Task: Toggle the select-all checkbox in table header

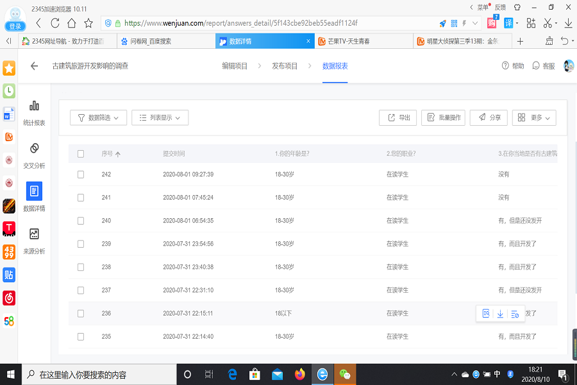Action: pos(81,154)
